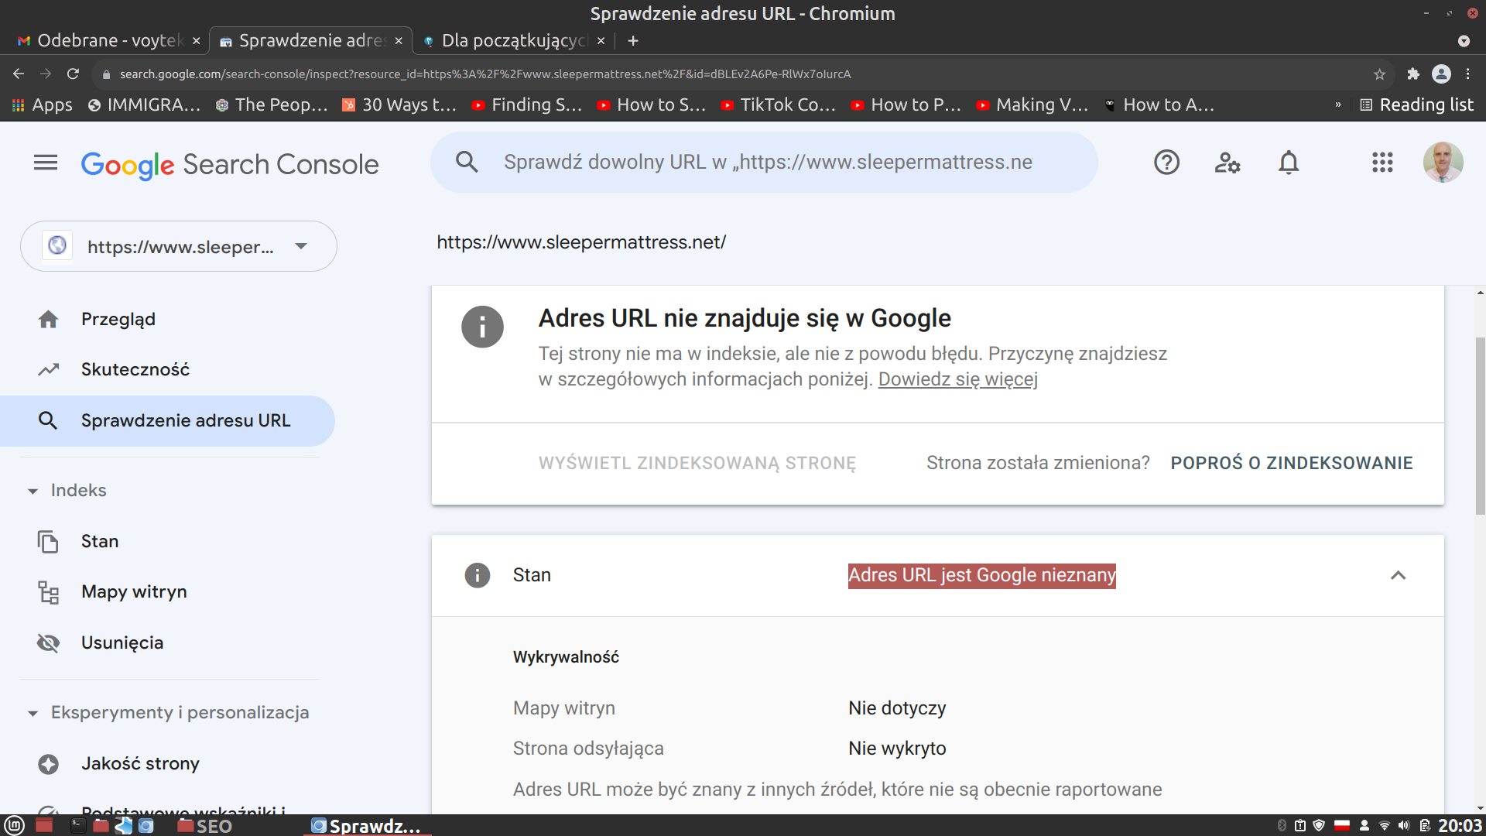This screenshot has height=836, width=1486.
Task: Open Jakość strony in the sidebar
Action: pos(140,763)
